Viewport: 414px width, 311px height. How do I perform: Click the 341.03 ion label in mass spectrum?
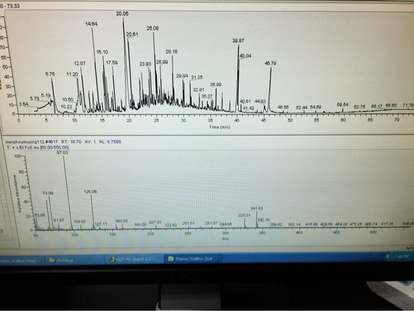[256, 208]
